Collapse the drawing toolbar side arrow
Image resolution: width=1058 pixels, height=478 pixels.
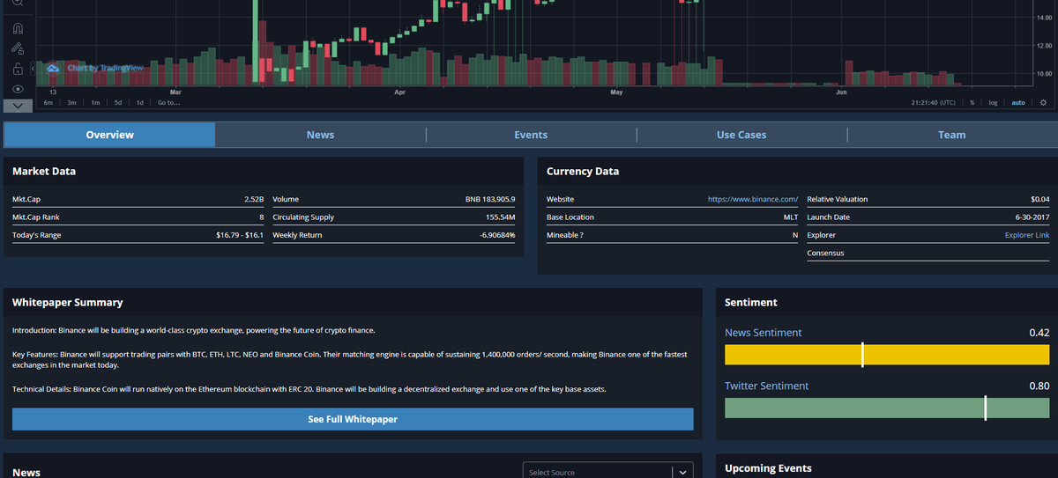pyautogui.click(x=33, y=68)
